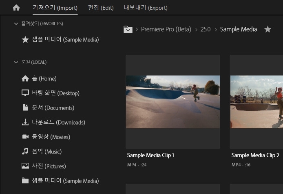Click the Sample Media breadcrumb
283x194 pixels.
pos(239,29)
